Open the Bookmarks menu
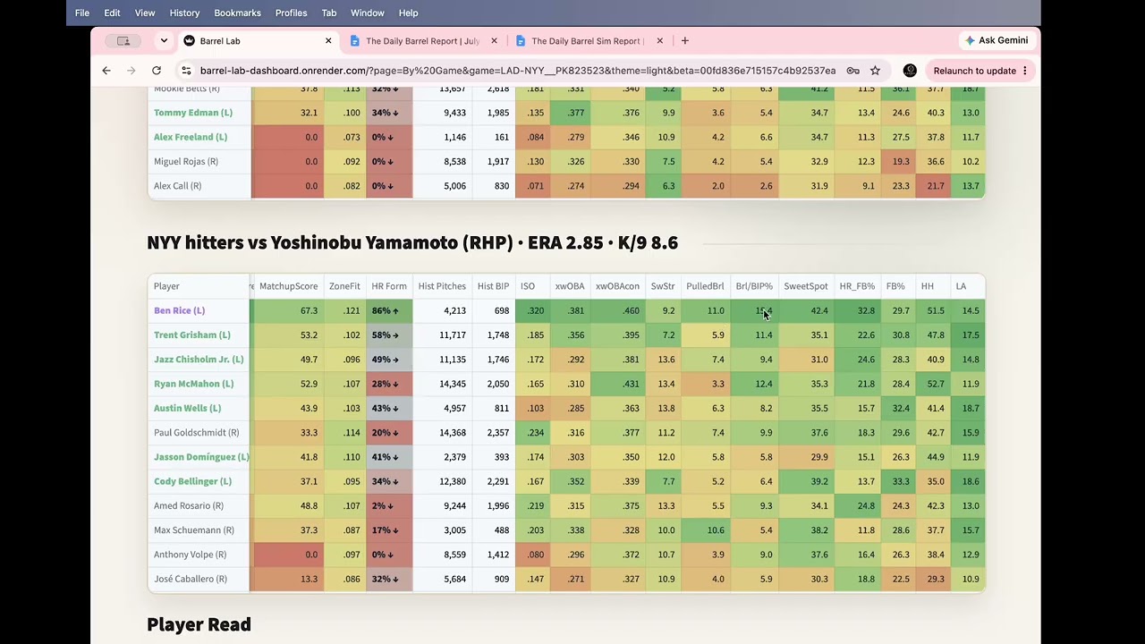1145x644 pixels. pos(238,13)
